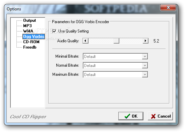Click the Use Quality Setting label
185x132 pixels.
pyautogui.click(x=73, y=31)
